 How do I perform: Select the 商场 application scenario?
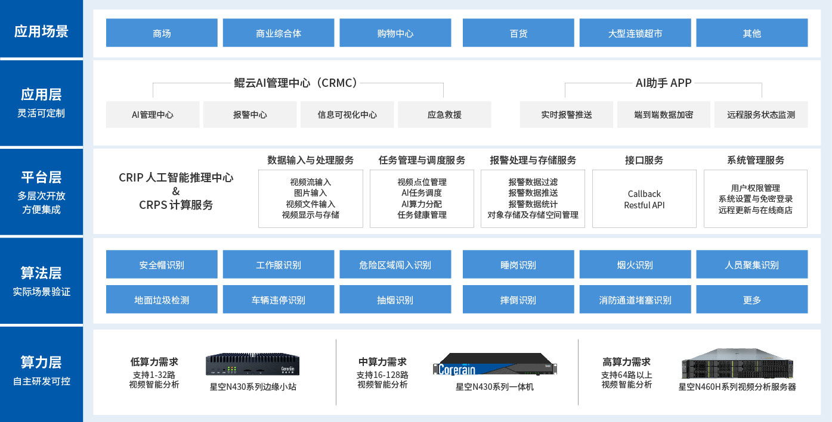click(161, 33)
